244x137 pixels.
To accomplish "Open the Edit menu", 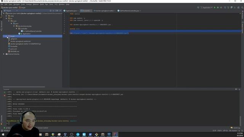I will click(x=6, y=4).
